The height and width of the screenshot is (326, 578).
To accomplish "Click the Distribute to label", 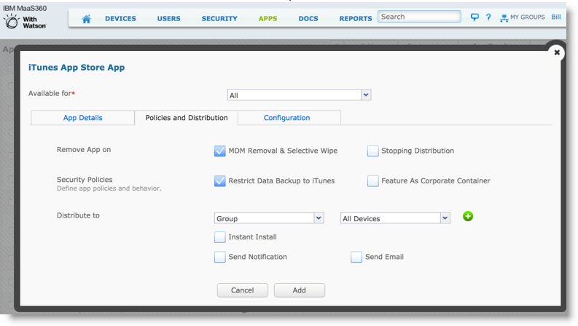I will [x=78, y=215].
